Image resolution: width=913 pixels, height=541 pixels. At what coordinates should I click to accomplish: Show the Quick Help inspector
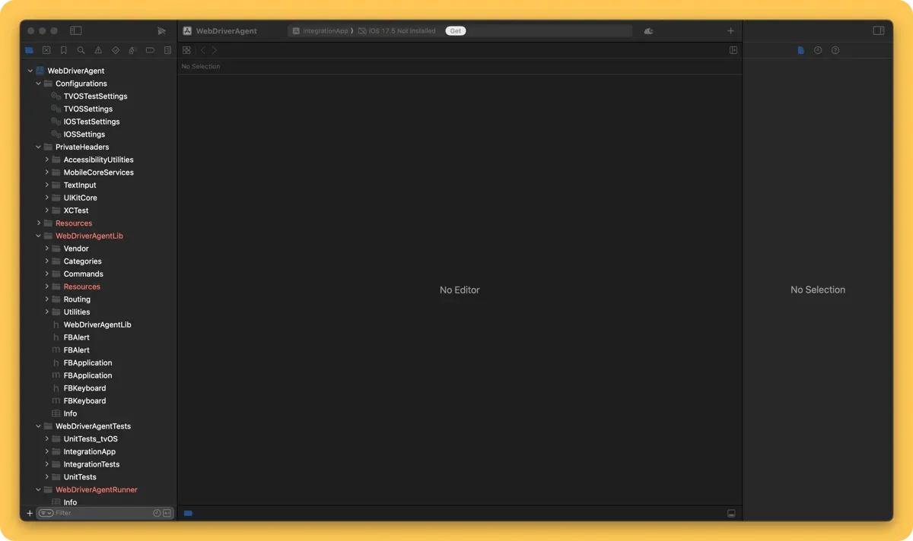(835, 51)
